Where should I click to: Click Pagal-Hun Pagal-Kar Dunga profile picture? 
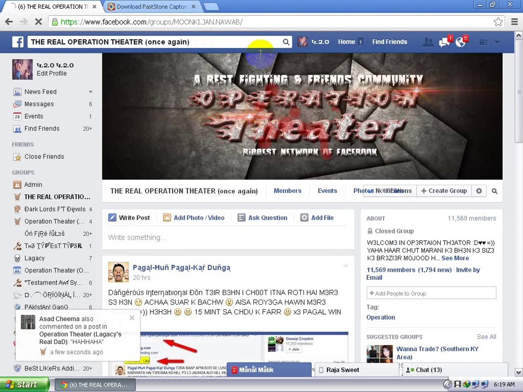(118, 272)
